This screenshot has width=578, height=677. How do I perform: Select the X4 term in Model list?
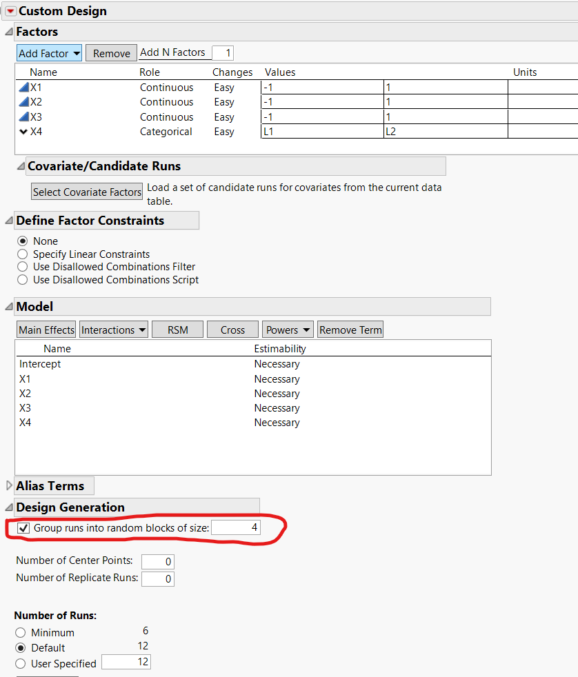coord(25,423)
